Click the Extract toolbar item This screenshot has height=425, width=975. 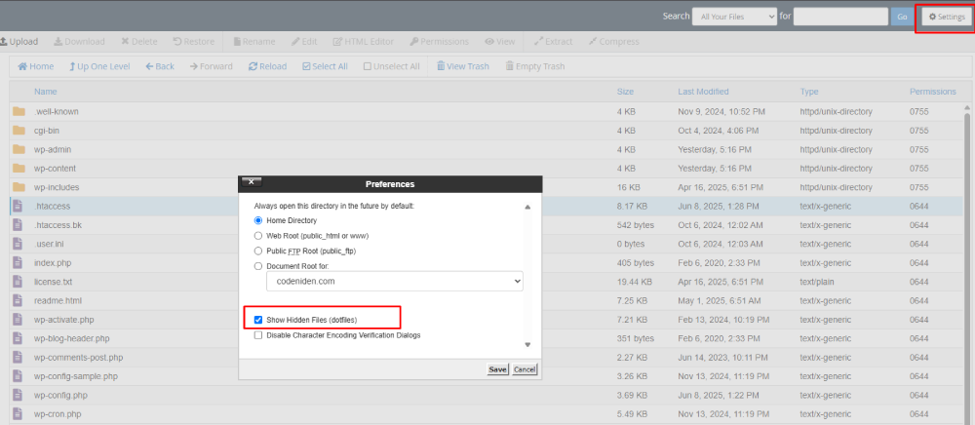pos(554,42)
